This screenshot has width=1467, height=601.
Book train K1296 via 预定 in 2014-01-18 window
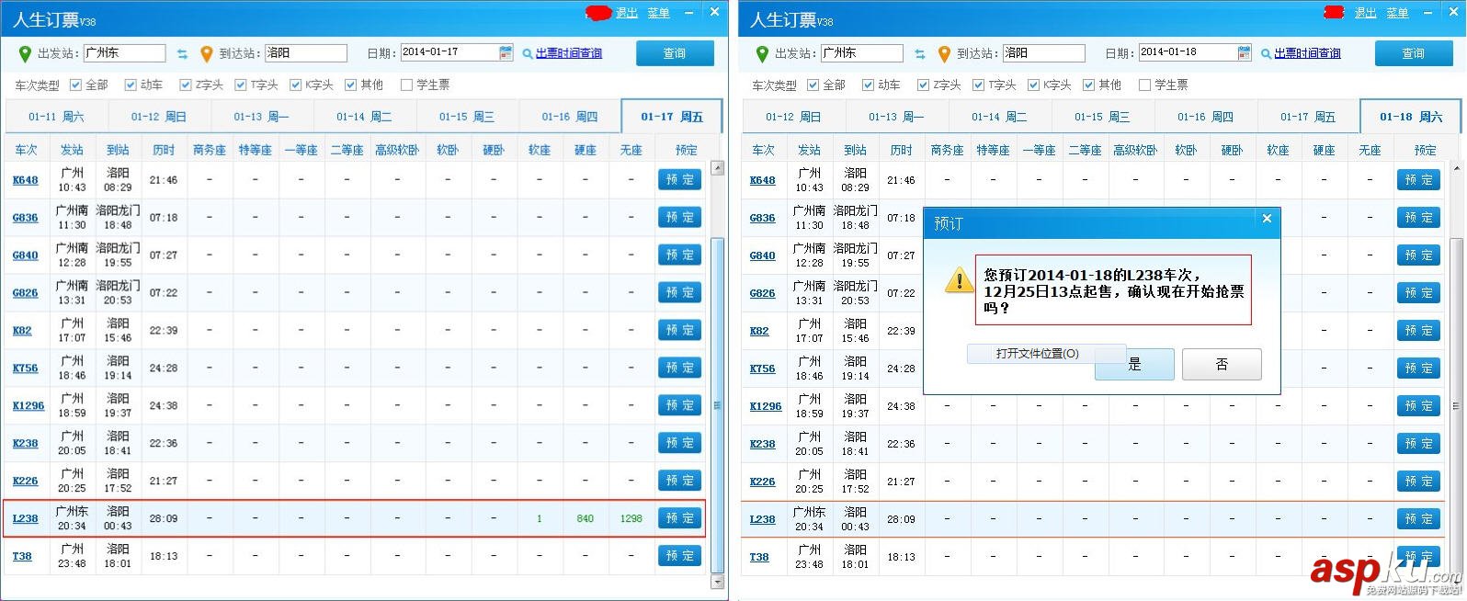[x=1418, y=406]
